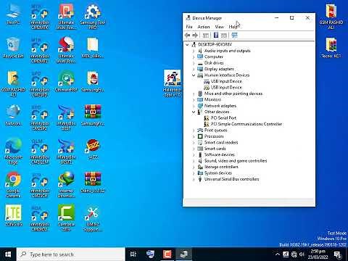Select the Recycle Bin desktop icon

(x=13, y=48)
